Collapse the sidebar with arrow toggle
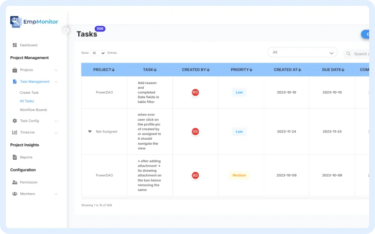 [x=66, y=30]
